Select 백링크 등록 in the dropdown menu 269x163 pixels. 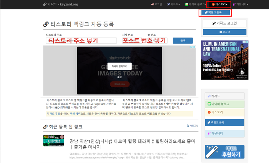tap(216, 12)
